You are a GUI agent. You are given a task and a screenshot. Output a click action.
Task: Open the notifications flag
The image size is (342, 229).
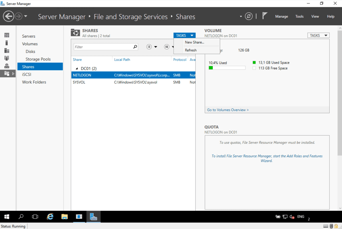click(265, 16)
